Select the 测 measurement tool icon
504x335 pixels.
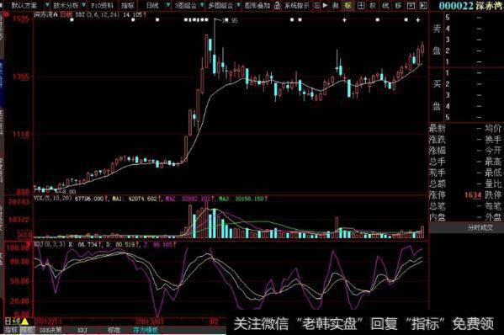[x=336, y=5]
